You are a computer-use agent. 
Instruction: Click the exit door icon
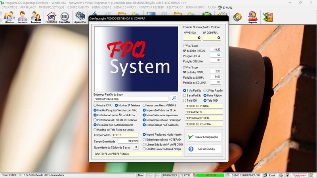(268, 17)
